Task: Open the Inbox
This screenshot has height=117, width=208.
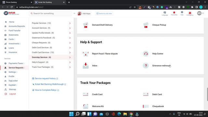Action: click(x=90, y=66)
